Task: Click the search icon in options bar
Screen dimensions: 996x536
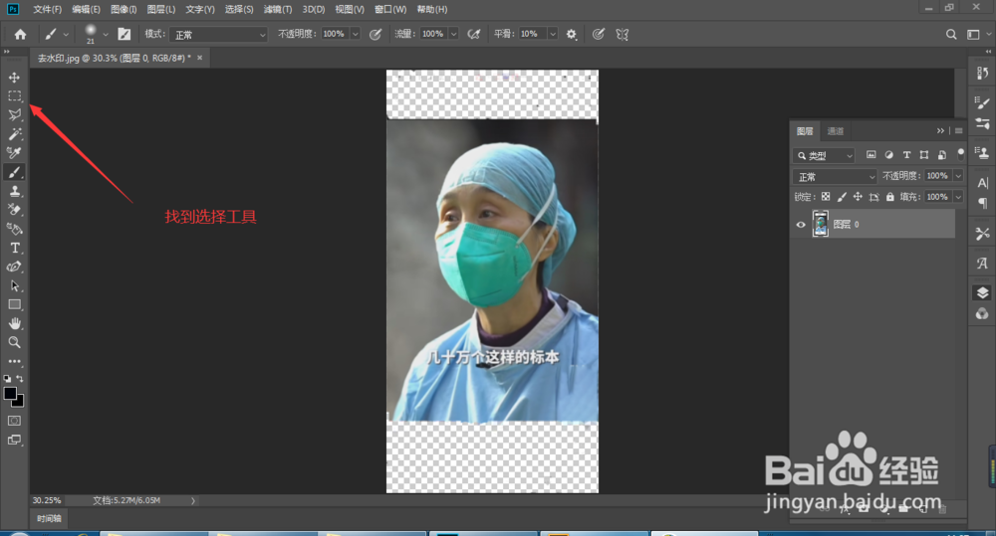Action: tap(951, 34)
